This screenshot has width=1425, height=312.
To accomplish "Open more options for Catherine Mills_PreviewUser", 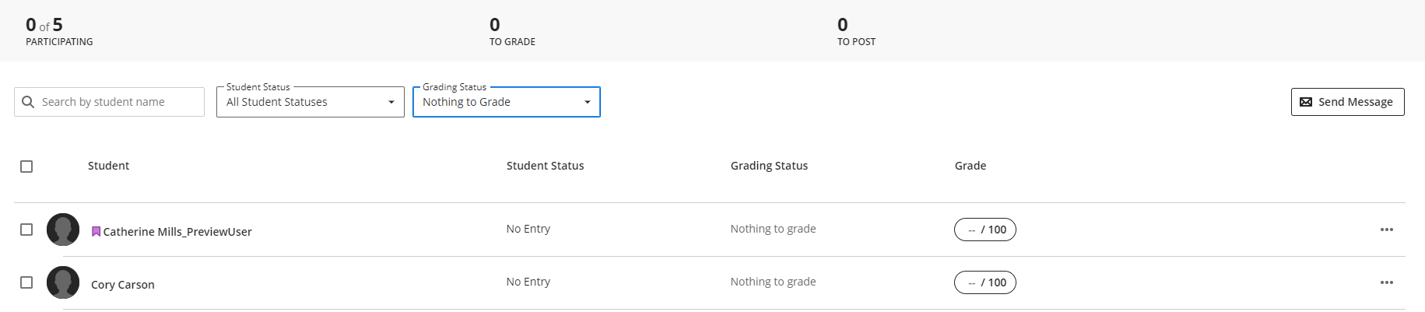I will [x=1386, y=230].
